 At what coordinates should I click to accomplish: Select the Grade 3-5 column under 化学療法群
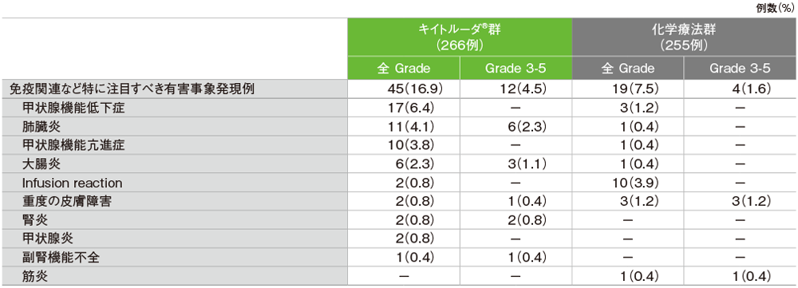741,68
